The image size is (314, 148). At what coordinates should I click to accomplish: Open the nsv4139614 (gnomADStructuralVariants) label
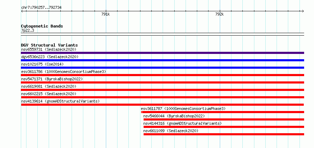point(60,101)
